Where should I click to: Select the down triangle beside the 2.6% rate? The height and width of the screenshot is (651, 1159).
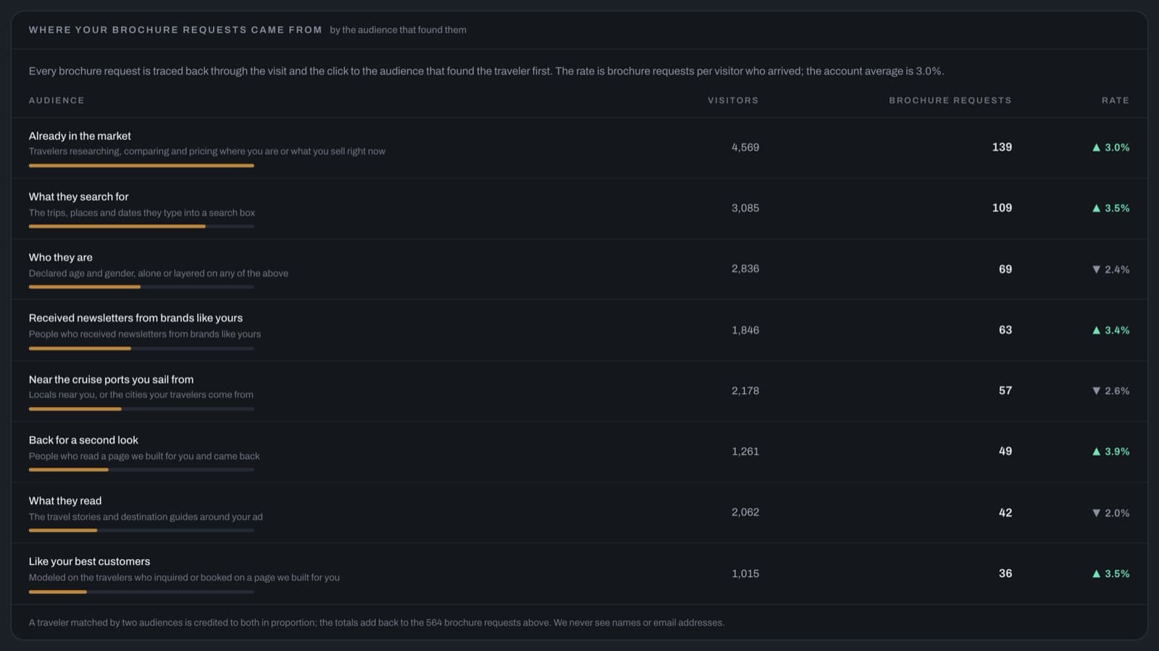pos(1096,391)
